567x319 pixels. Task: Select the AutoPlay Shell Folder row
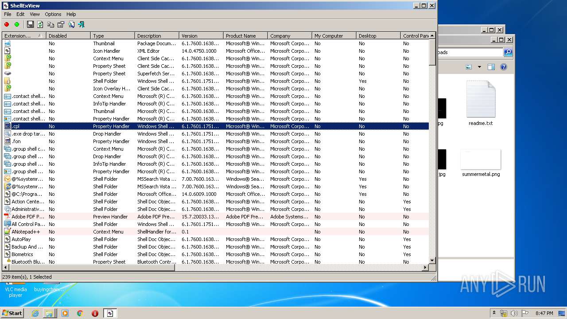[x=216, y=239]
